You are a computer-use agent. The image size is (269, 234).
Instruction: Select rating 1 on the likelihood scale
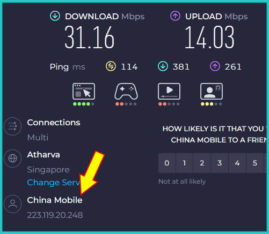click(x=184, y=163)
